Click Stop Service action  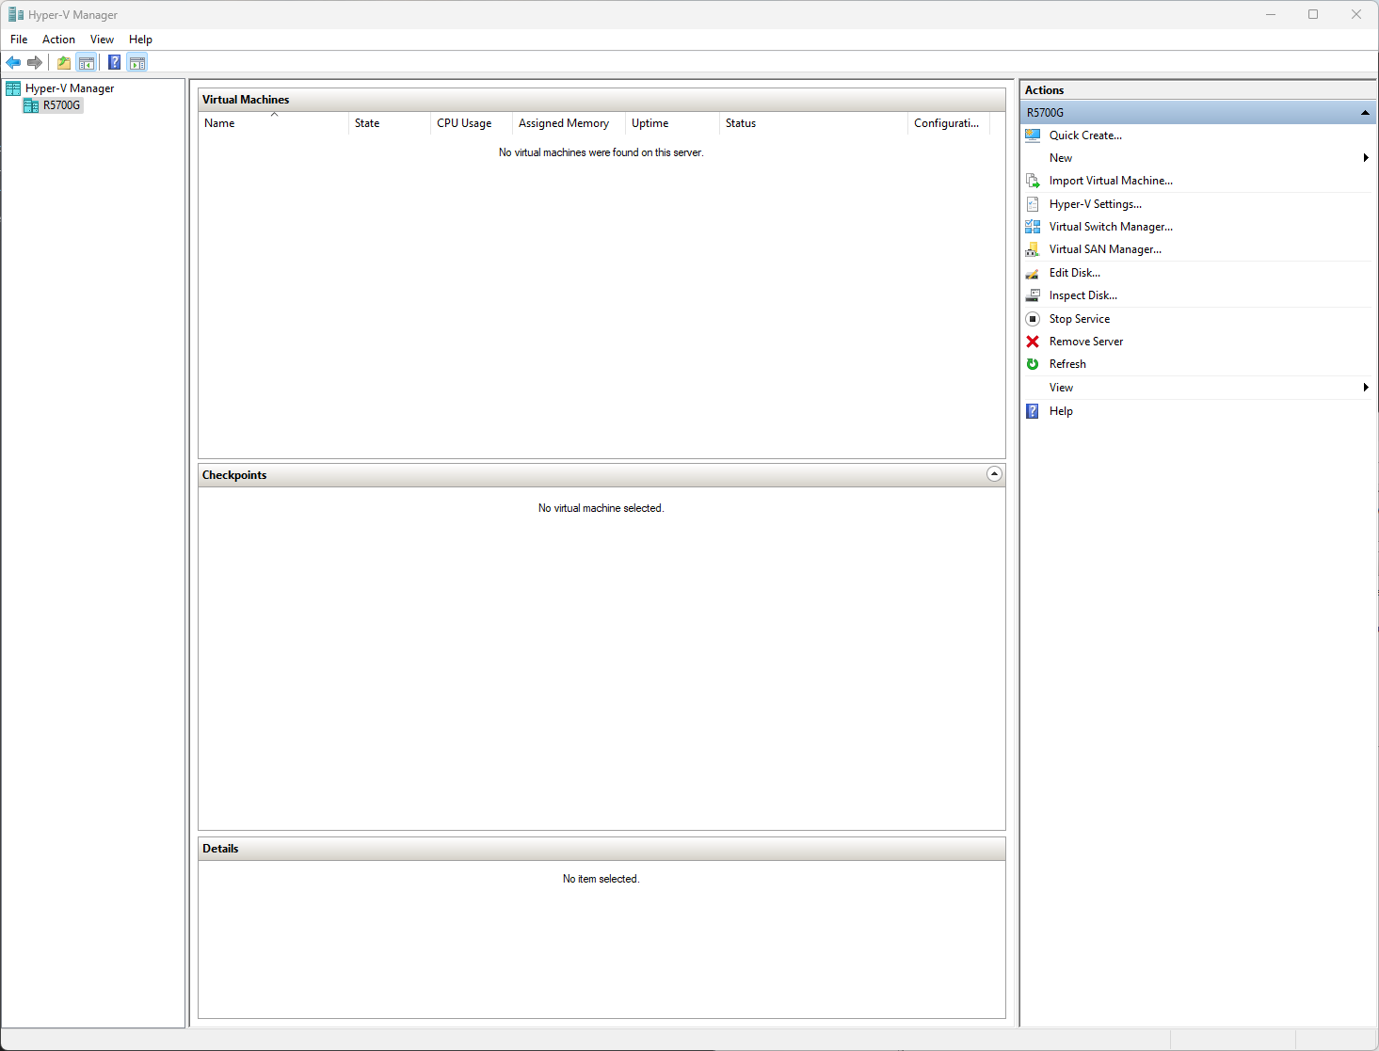click(x=1080, y=319)
